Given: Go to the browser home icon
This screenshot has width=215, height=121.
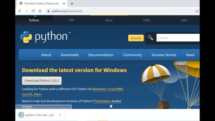Looking at the screenshot, I should coord(40,11).
